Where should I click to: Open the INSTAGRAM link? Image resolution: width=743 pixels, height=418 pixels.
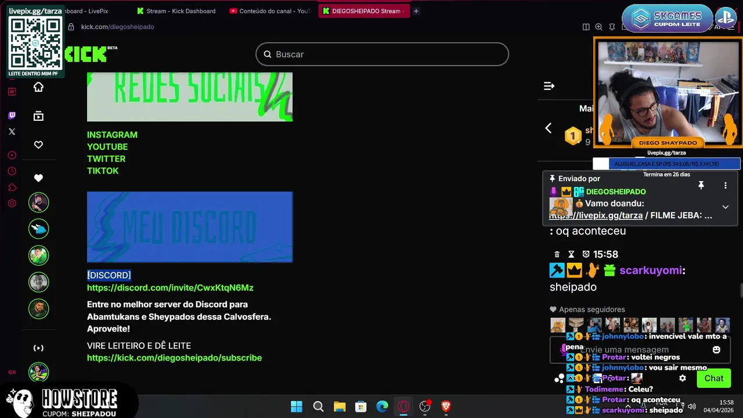coord(112,135)
